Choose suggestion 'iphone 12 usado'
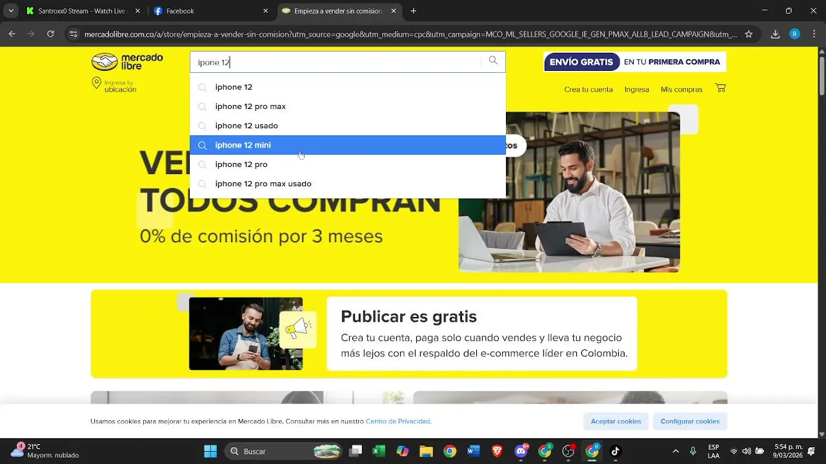This screenshot has width=826, height=464. point(348,126)
